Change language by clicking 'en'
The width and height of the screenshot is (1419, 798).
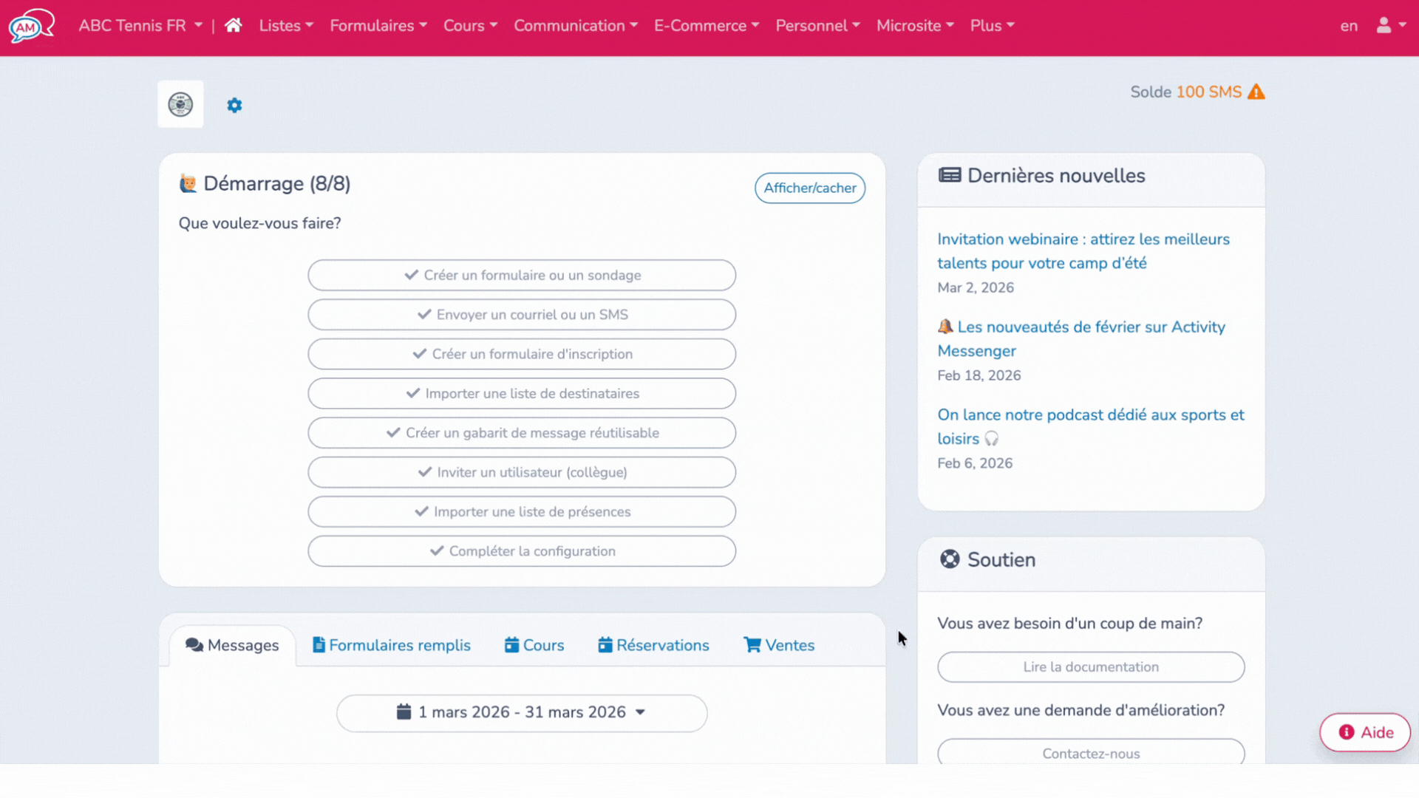1349,25
